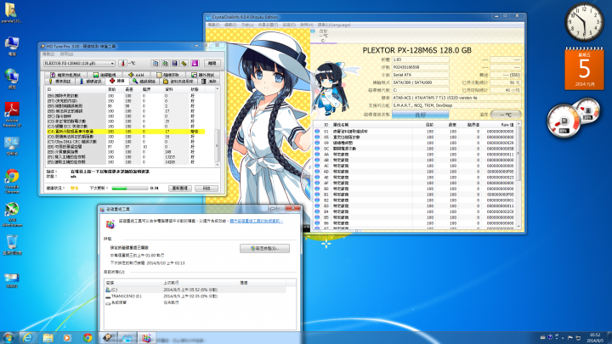Click the next-update progress bar in HD Tune

[129, 189]
